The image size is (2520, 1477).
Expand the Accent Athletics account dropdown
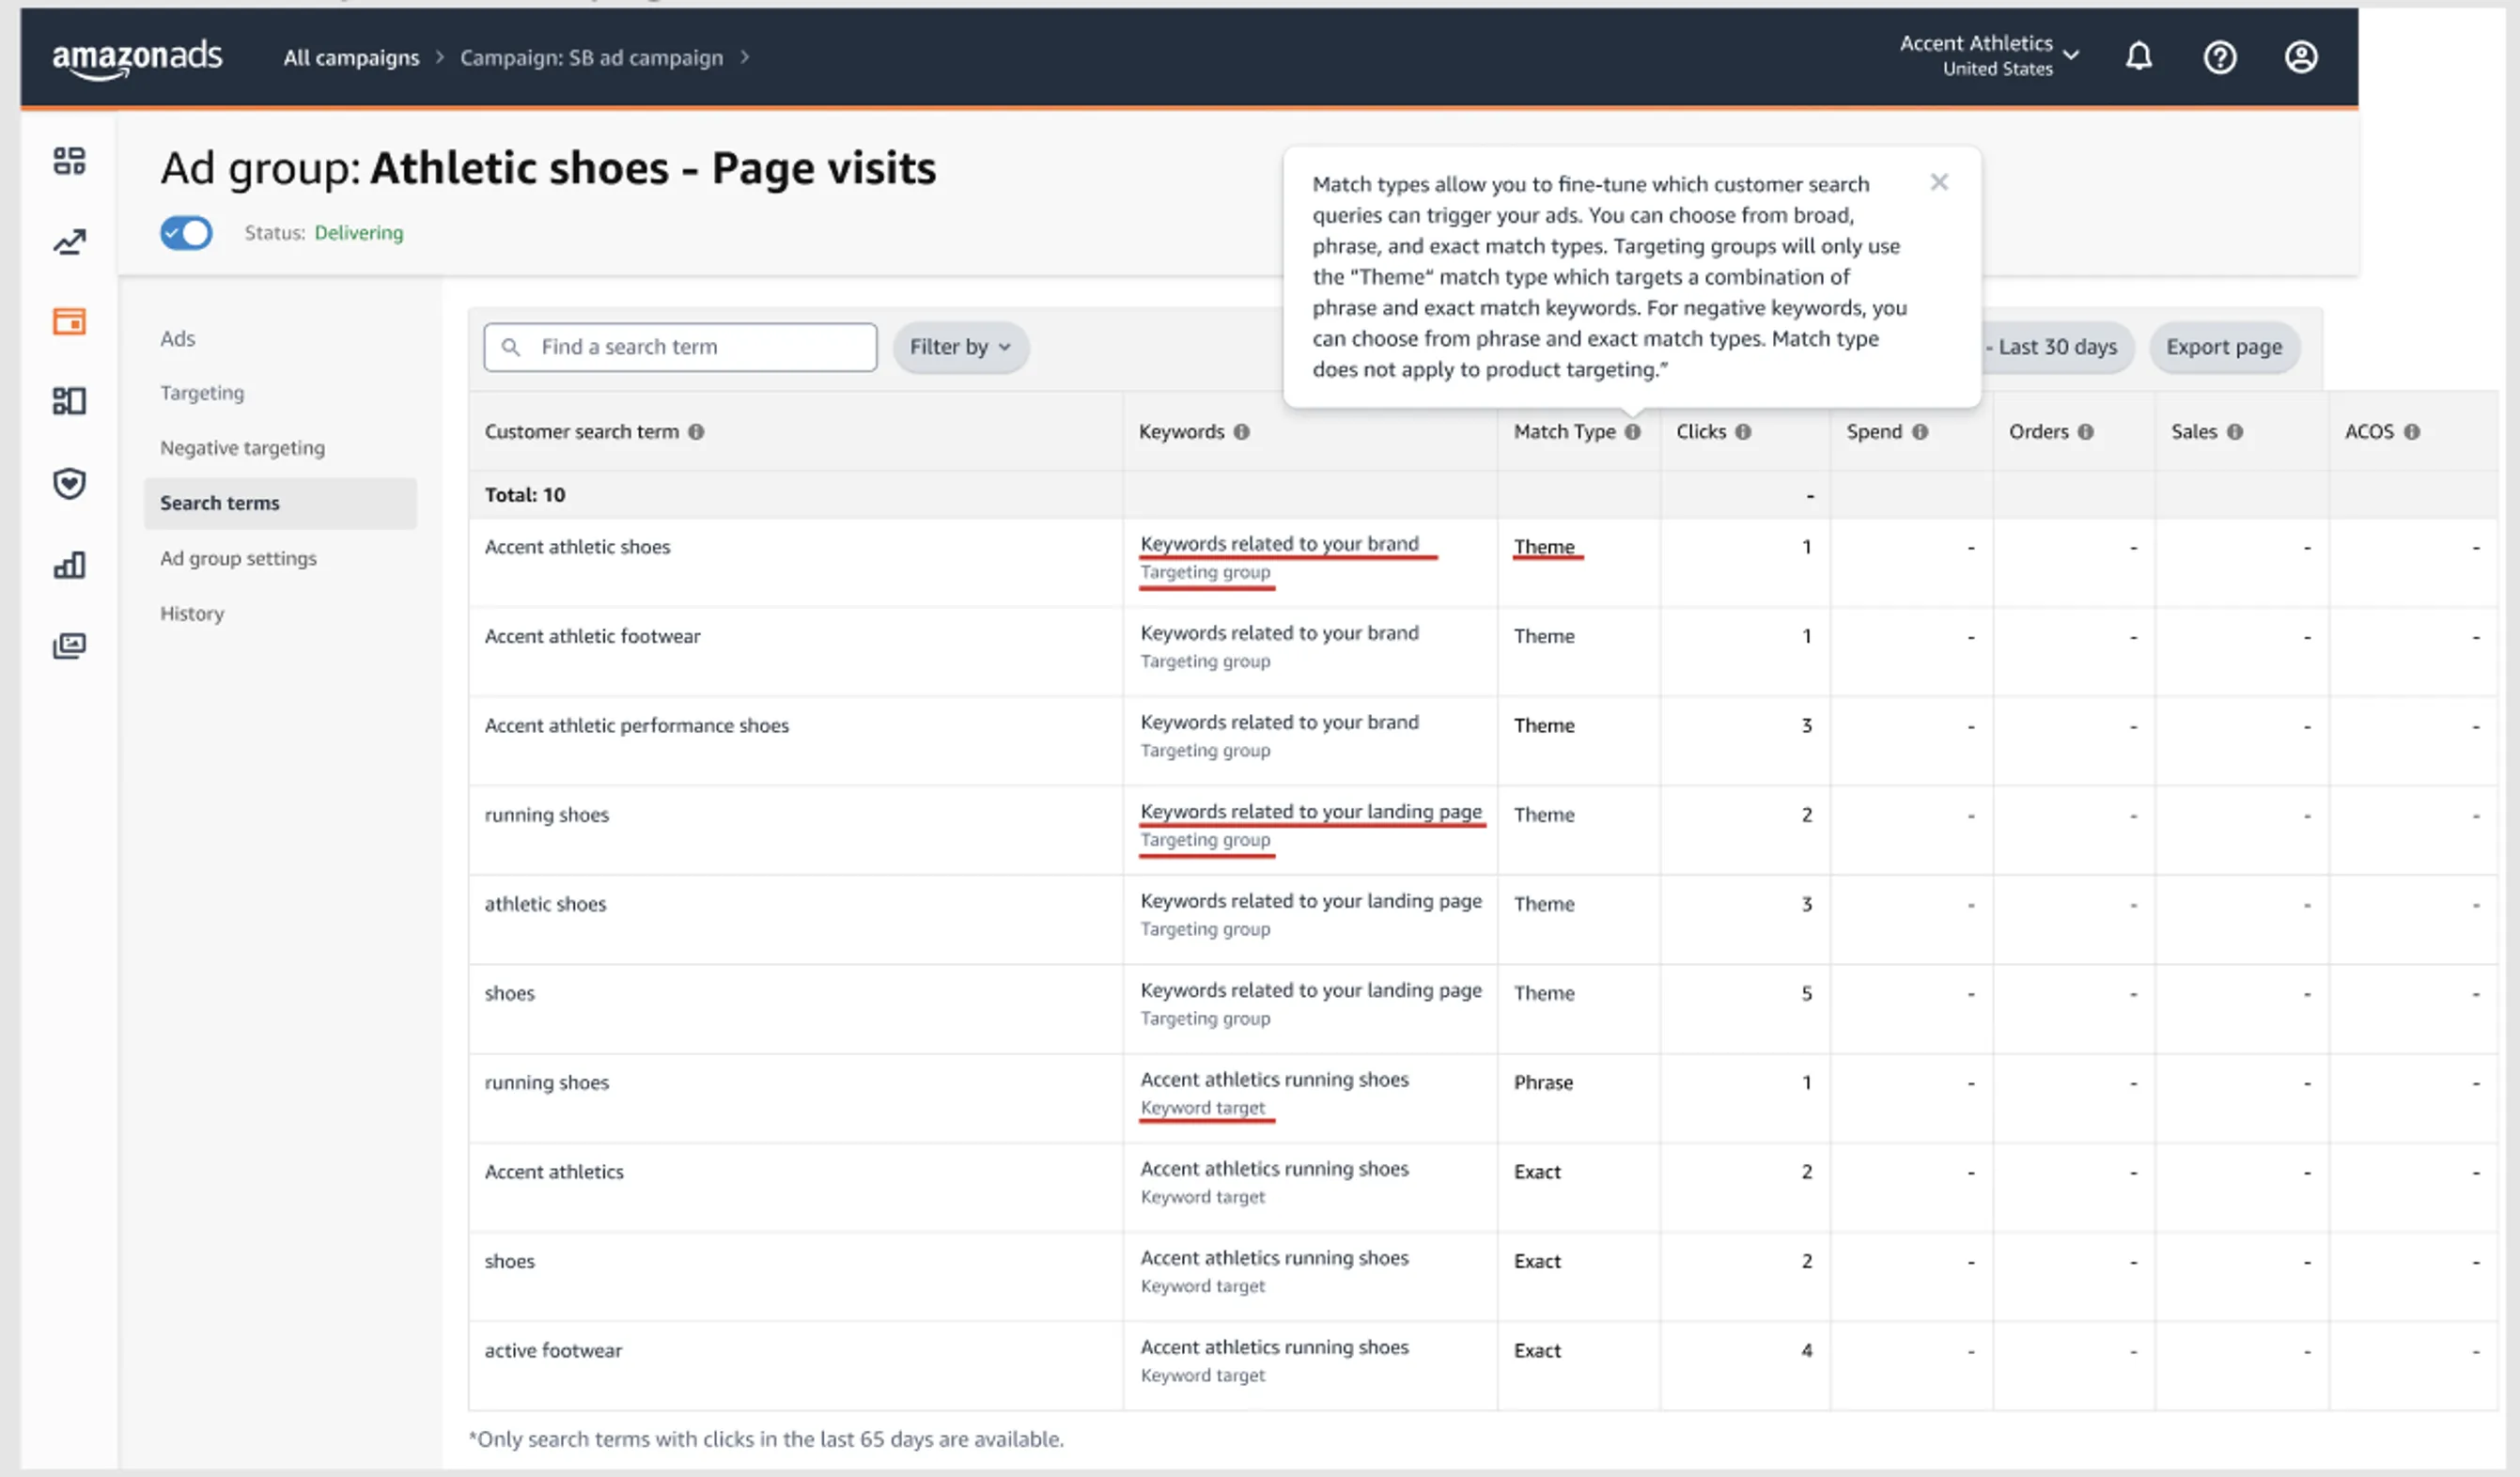[1990, 55]
